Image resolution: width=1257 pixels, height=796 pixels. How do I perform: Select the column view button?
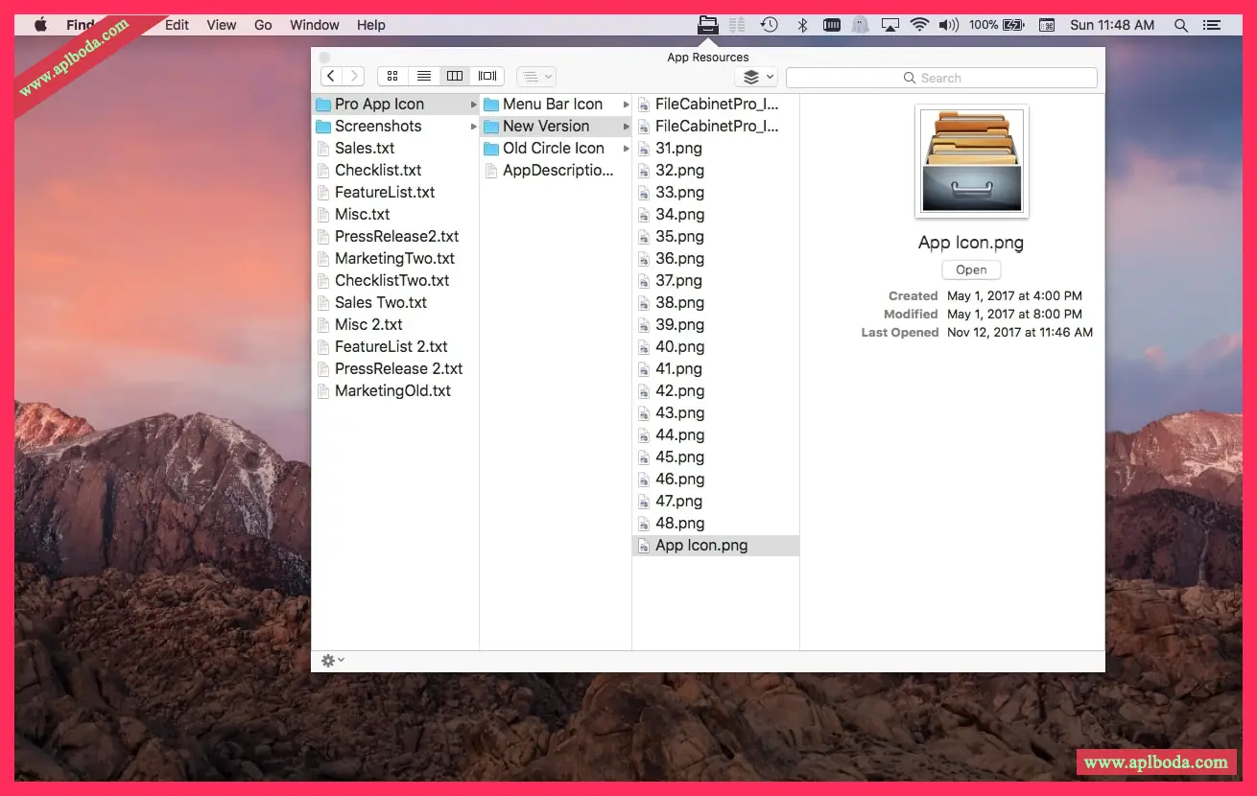455,77
